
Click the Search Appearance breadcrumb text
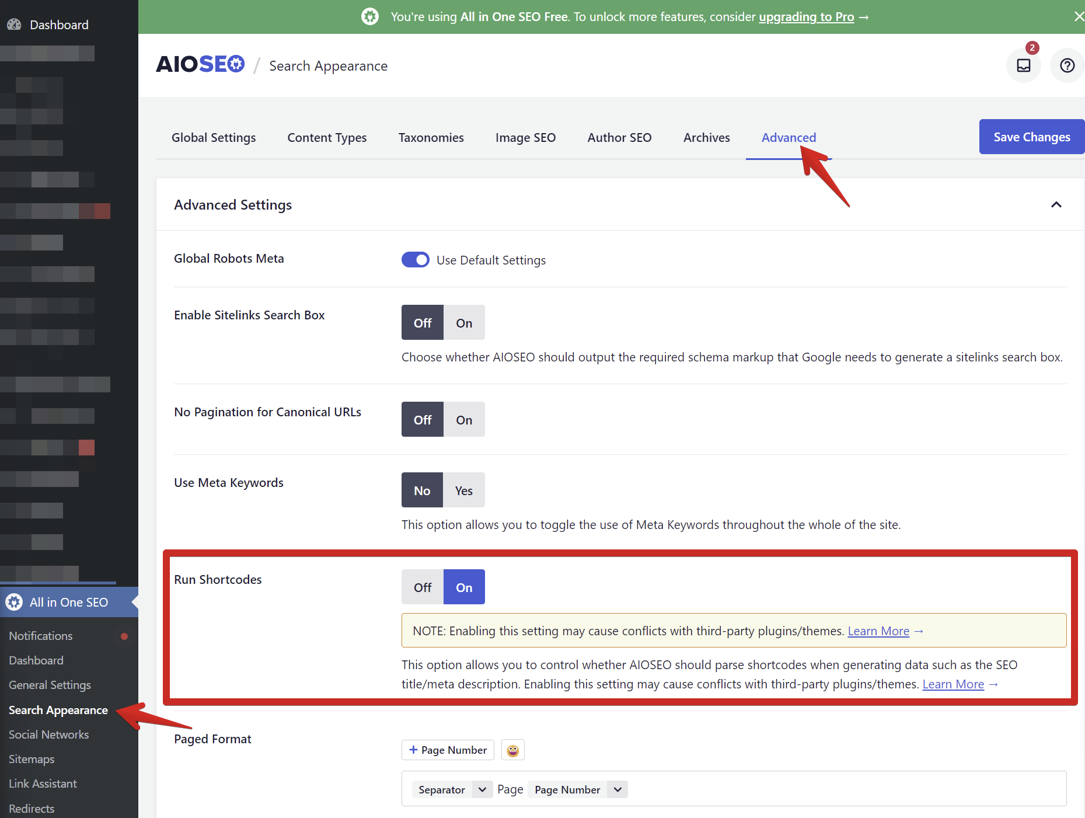click(x=328, y=65)
